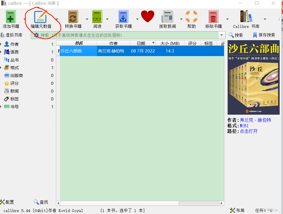Click the Find (查找) button at bottom

[x=41, y=202]
